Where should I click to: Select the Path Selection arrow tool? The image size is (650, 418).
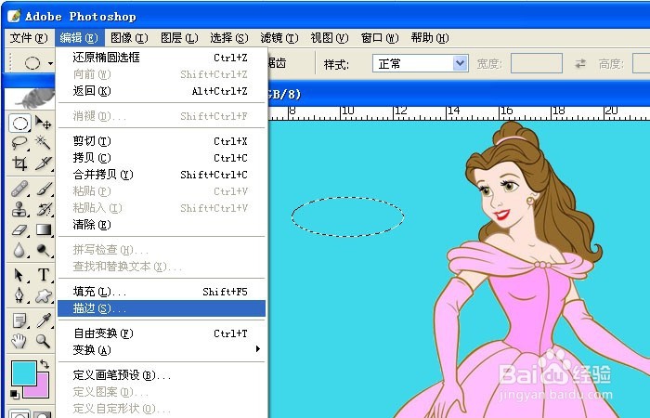coord(19,275)
